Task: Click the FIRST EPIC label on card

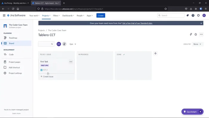Action: tap(45, 65)
